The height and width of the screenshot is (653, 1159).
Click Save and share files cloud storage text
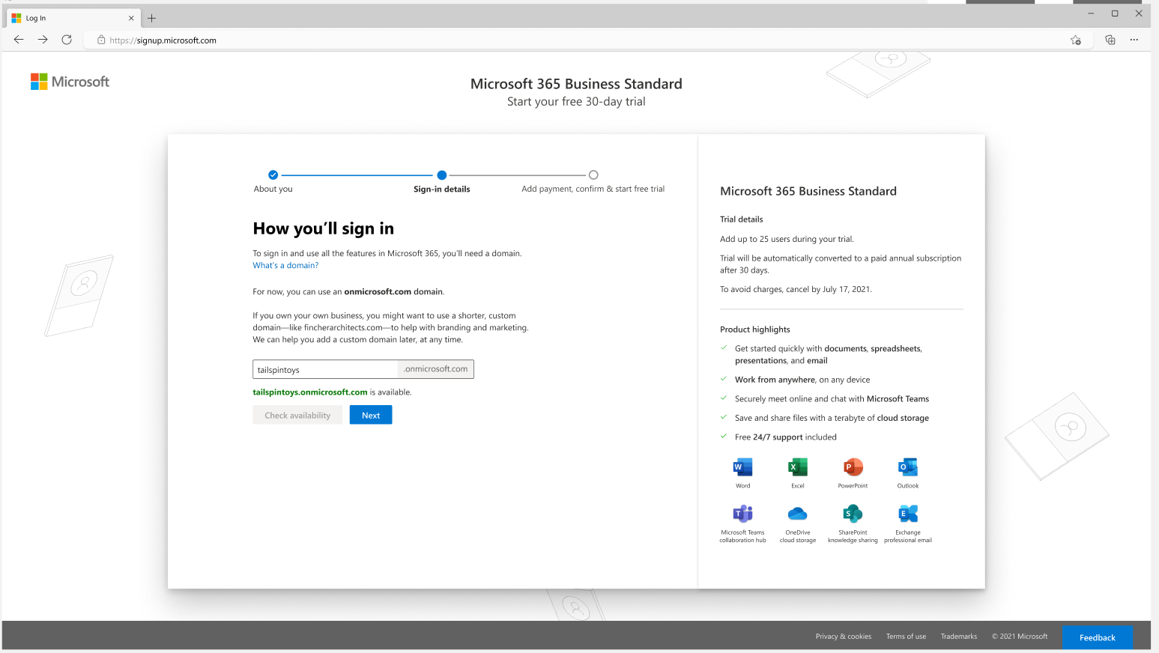pos(832,418)
